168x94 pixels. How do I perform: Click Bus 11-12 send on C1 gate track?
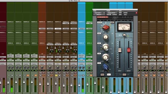tap(66, 45)
